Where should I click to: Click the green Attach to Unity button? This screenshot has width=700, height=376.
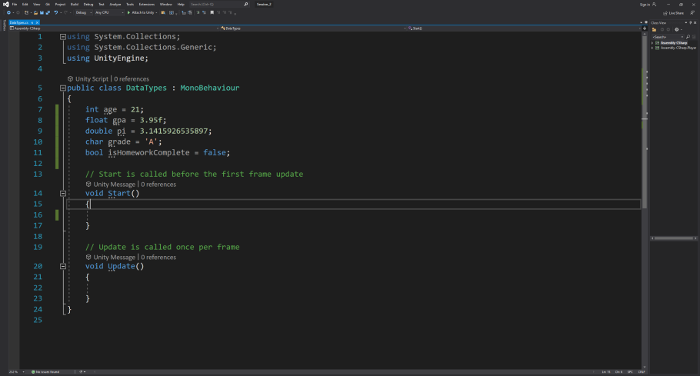click(x=141, y=12)
